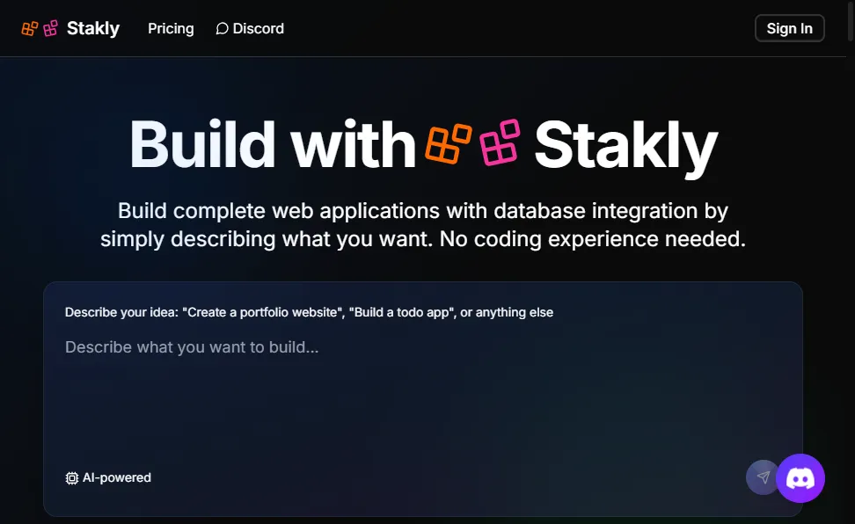
Task: Click the large pink blocks logo in heading
Action: (501, 142)
